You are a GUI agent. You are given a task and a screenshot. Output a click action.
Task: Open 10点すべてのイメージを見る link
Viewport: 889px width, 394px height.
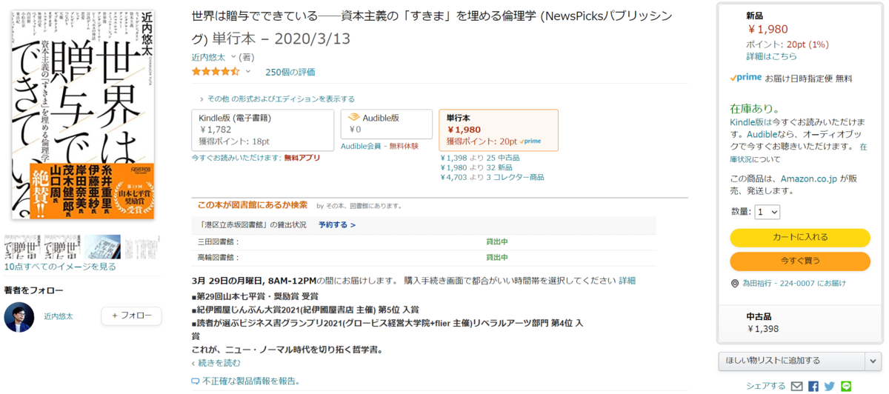(60, 267)
